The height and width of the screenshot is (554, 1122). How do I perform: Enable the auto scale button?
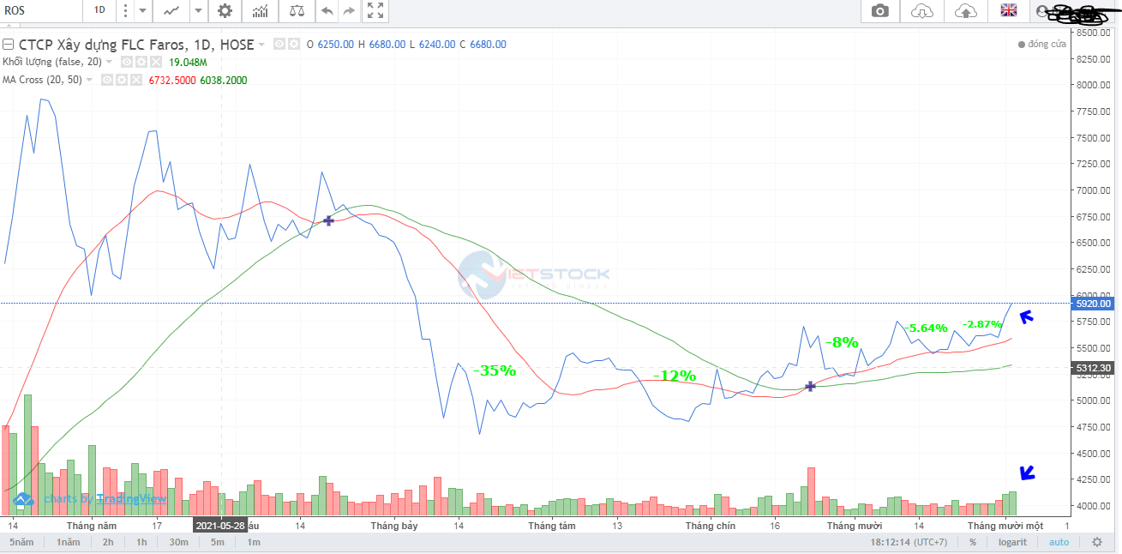(x=1059, y=542)
